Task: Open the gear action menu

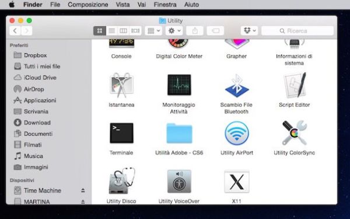Action: coord(174,30)
